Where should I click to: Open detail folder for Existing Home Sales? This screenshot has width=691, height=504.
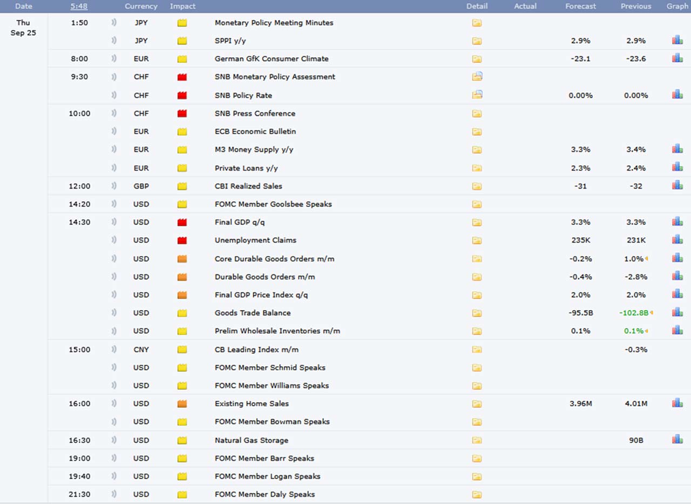(477, 404)
